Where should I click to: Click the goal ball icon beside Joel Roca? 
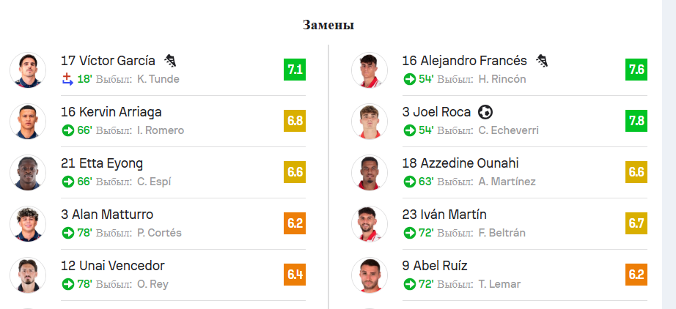(x=485, y=112)
